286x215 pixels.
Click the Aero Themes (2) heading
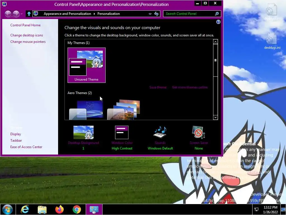click(x=80, y=93)
